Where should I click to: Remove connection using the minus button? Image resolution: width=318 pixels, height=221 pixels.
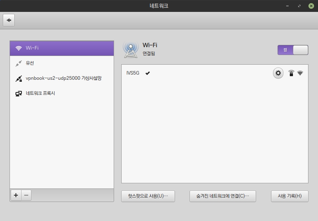pyautogui.click(x=26, y=195)
